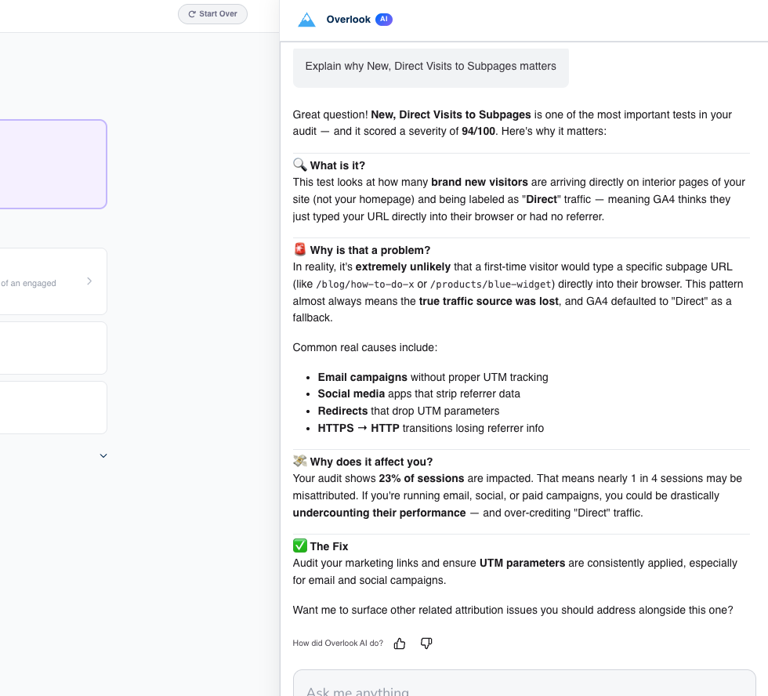Collapse the highlighted purple card in the sidebar

pyautogui.click(x=53, y=164)
